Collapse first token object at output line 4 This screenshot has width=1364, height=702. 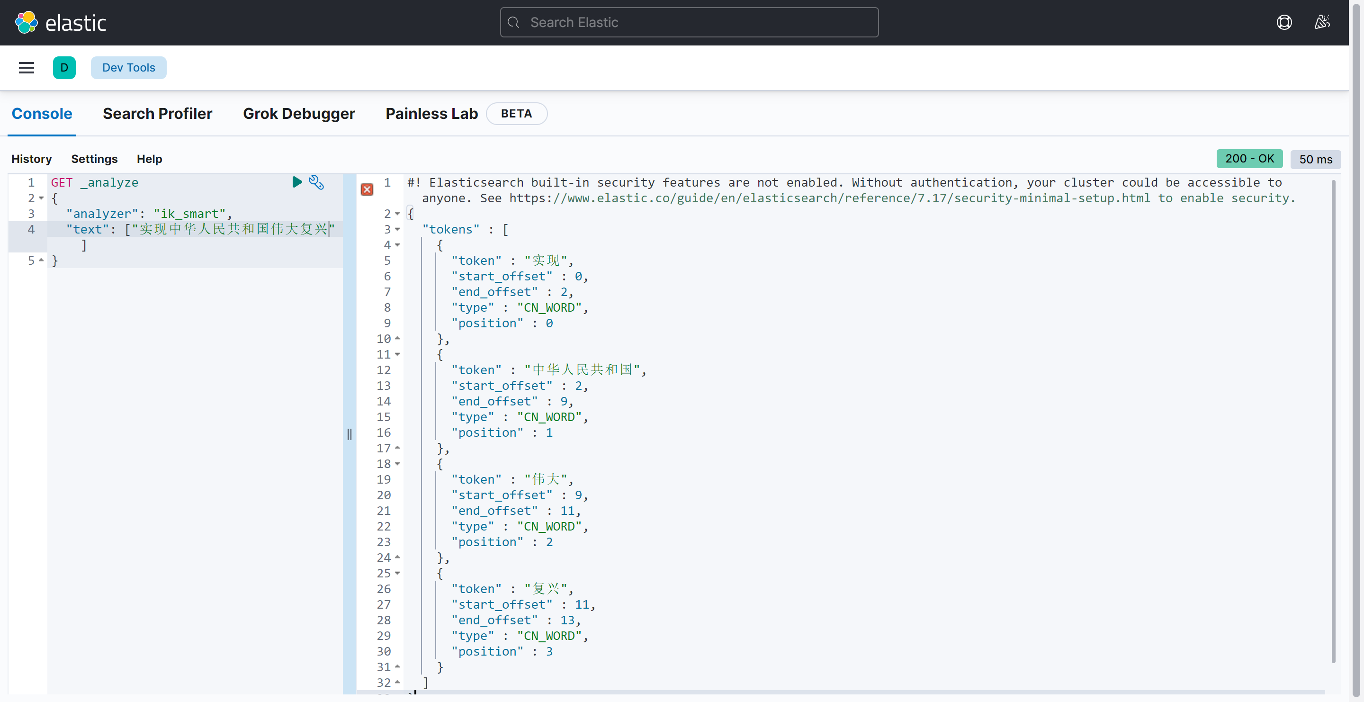click(x=397, y=245)
